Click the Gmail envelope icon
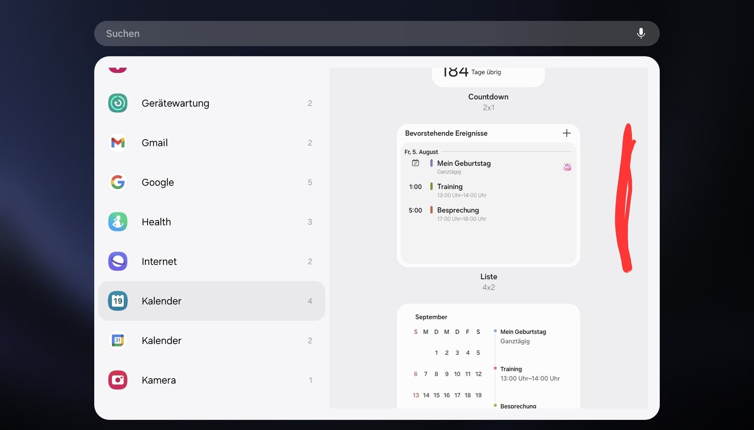The height and width of the screenshot is (430, 754). click(x=118, y=143)
